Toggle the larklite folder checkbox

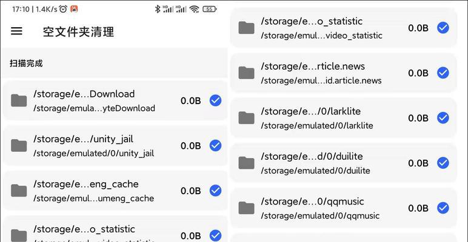tap(443, 118)
